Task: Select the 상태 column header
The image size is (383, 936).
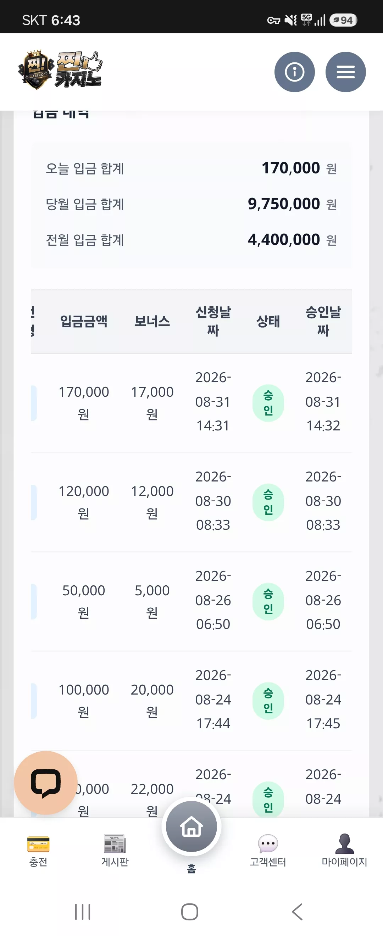Action: click(x=268, y=322)
